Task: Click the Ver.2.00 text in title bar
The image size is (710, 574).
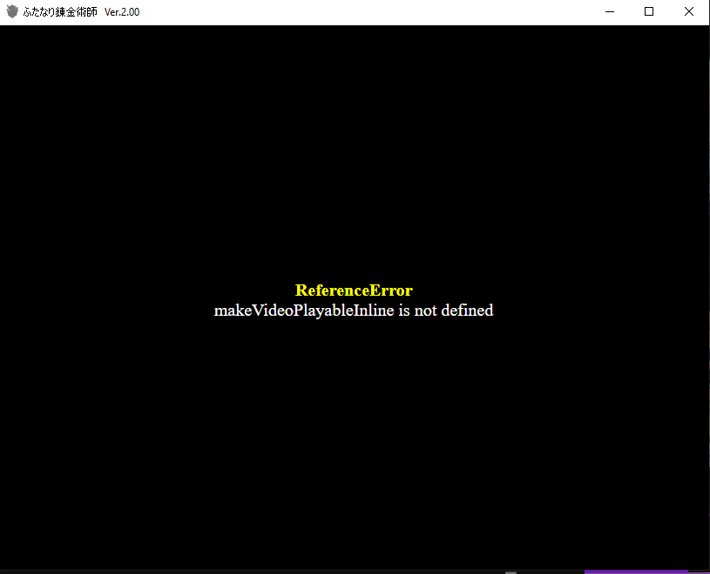Action: 122,12
